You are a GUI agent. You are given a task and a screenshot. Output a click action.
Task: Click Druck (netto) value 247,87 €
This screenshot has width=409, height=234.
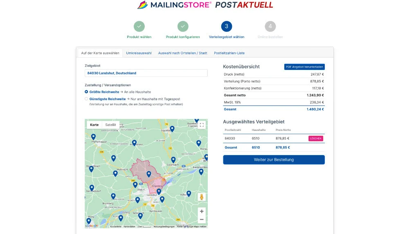(317, 74)
